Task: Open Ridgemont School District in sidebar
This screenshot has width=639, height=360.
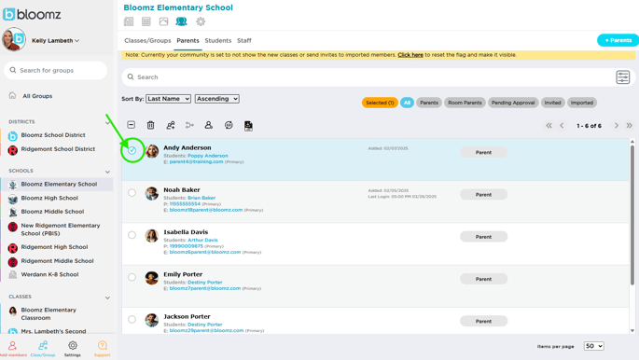Action: pos(58,149)
